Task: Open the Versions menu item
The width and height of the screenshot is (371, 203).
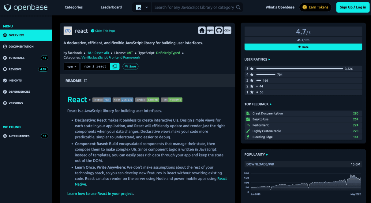Action: [x=16, y=103]
